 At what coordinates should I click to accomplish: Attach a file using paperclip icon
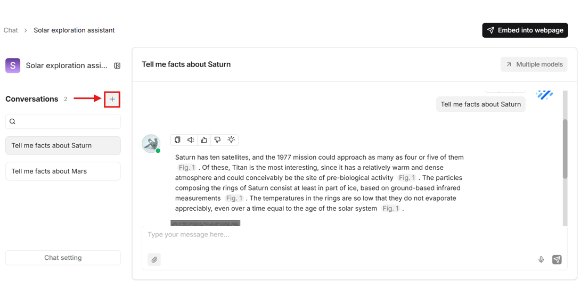click(x=154, y=260)
